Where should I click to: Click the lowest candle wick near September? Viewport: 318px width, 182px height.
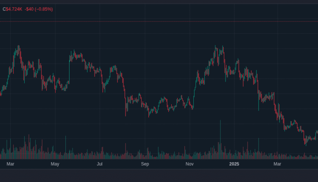coord(148,114)
